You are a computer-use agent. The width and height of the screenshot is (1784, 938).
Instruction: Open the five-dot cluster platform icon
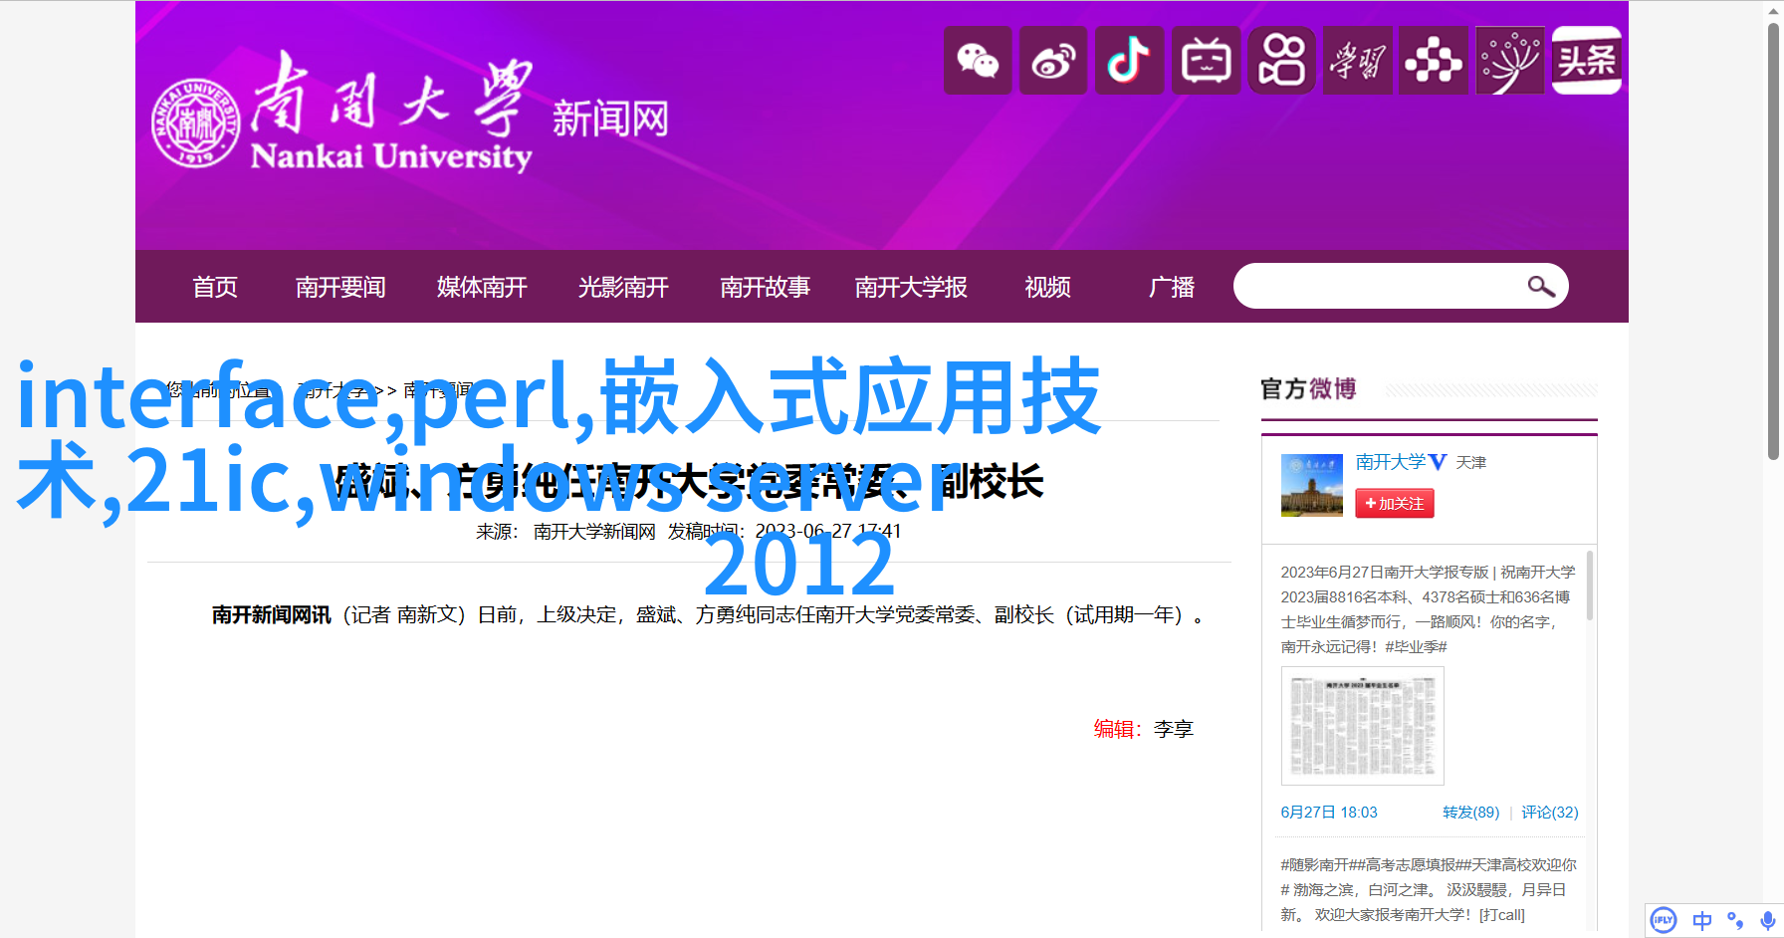1434,61
